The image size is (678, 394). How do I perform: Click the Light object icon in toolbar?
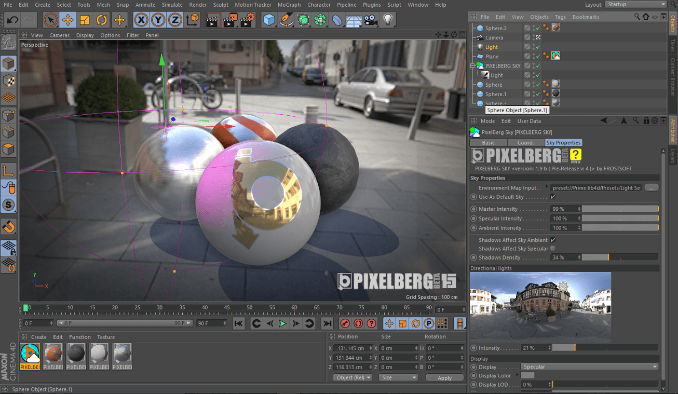387,20
